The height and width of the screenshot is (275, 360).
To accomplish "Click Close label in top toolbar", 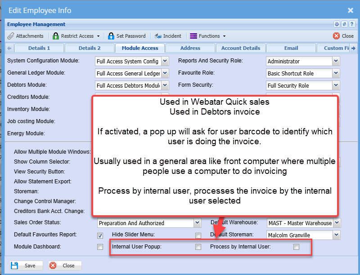I will click(347, 36).
